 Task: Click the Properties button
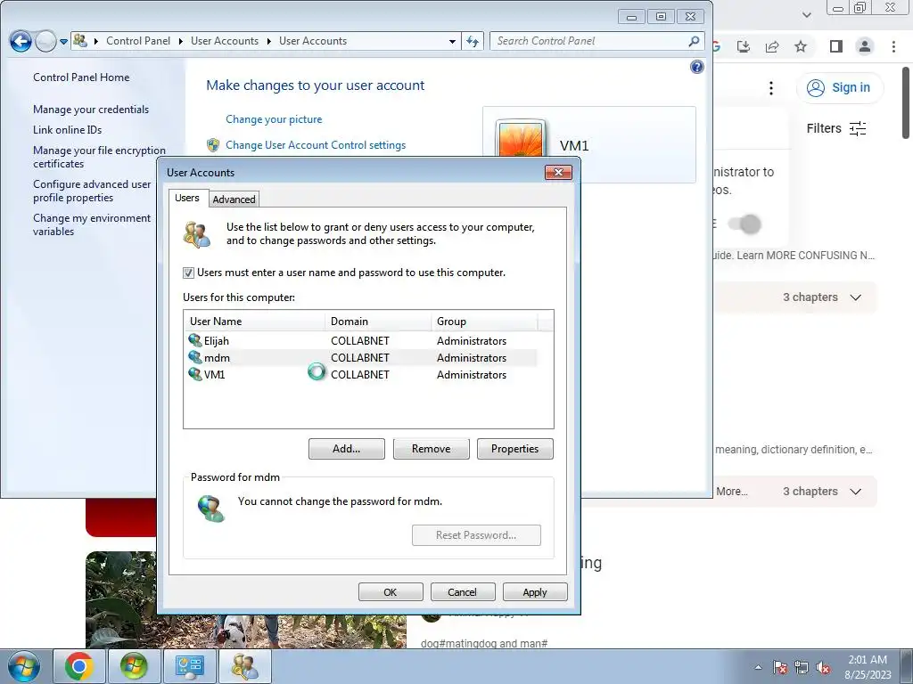coord(514,449)
